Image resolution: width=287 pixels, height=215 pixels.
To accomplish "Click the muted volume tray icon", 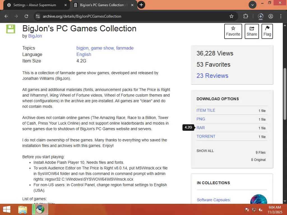I will (261, 209).
